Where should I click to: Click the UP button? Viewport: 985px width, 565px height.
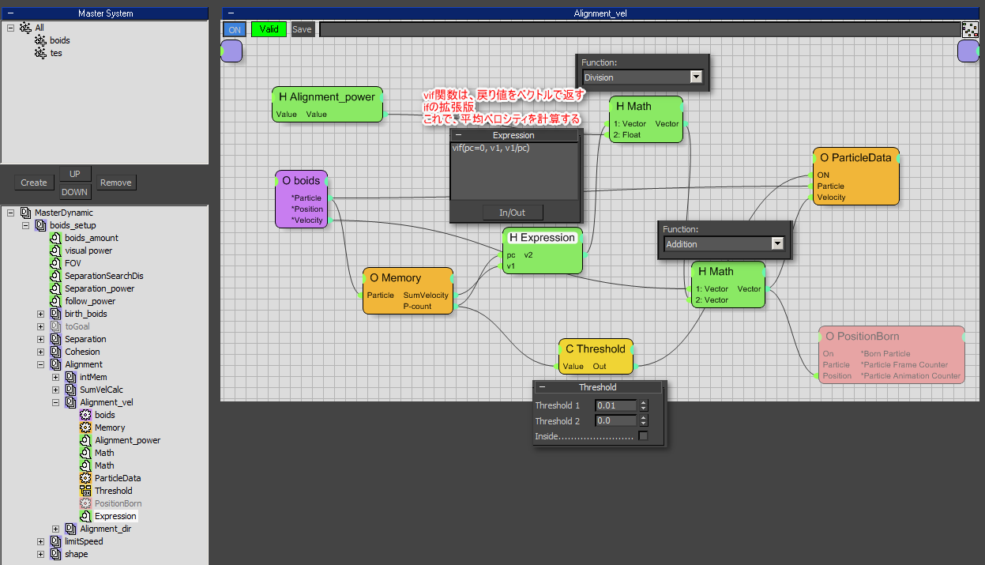click(x=75, y=174)
